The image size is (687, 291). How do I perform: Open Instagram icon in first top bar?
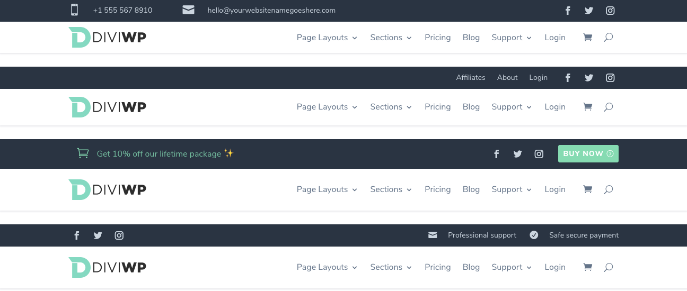(610, 10)
